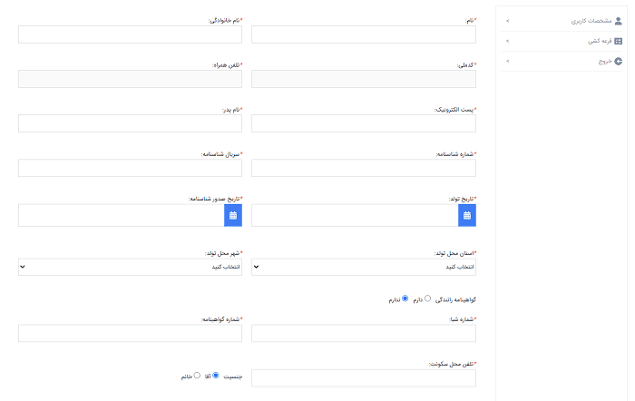Select ندارم for driving license
This screenshot has width=635, height=401.
(x=405, y=298)
